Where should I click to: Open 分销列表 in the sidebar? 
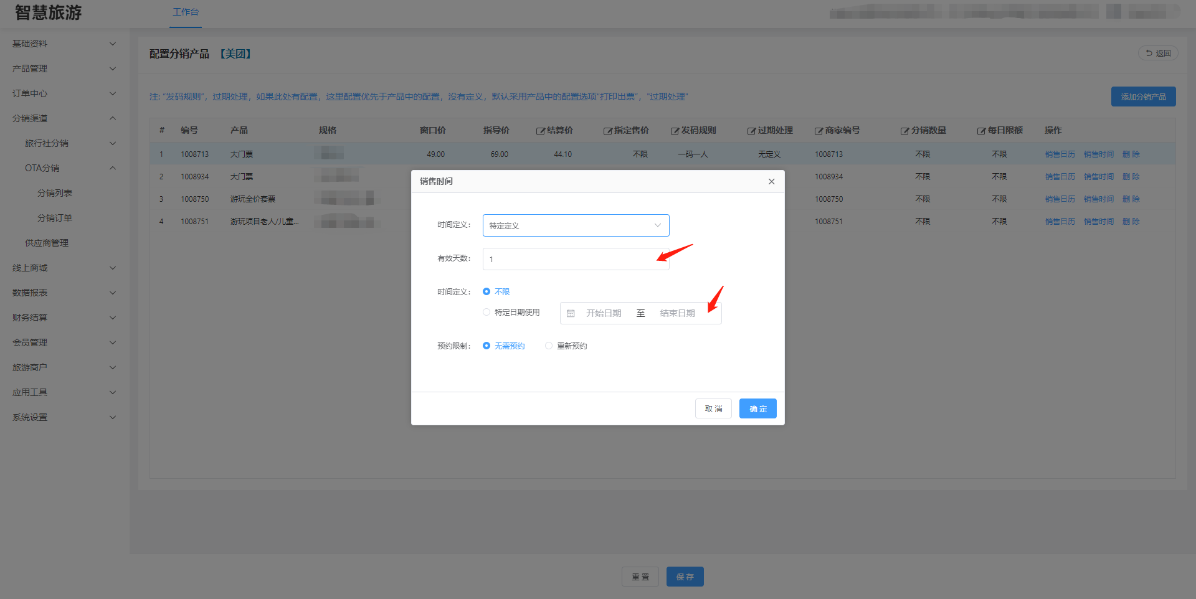coord(55,193)
